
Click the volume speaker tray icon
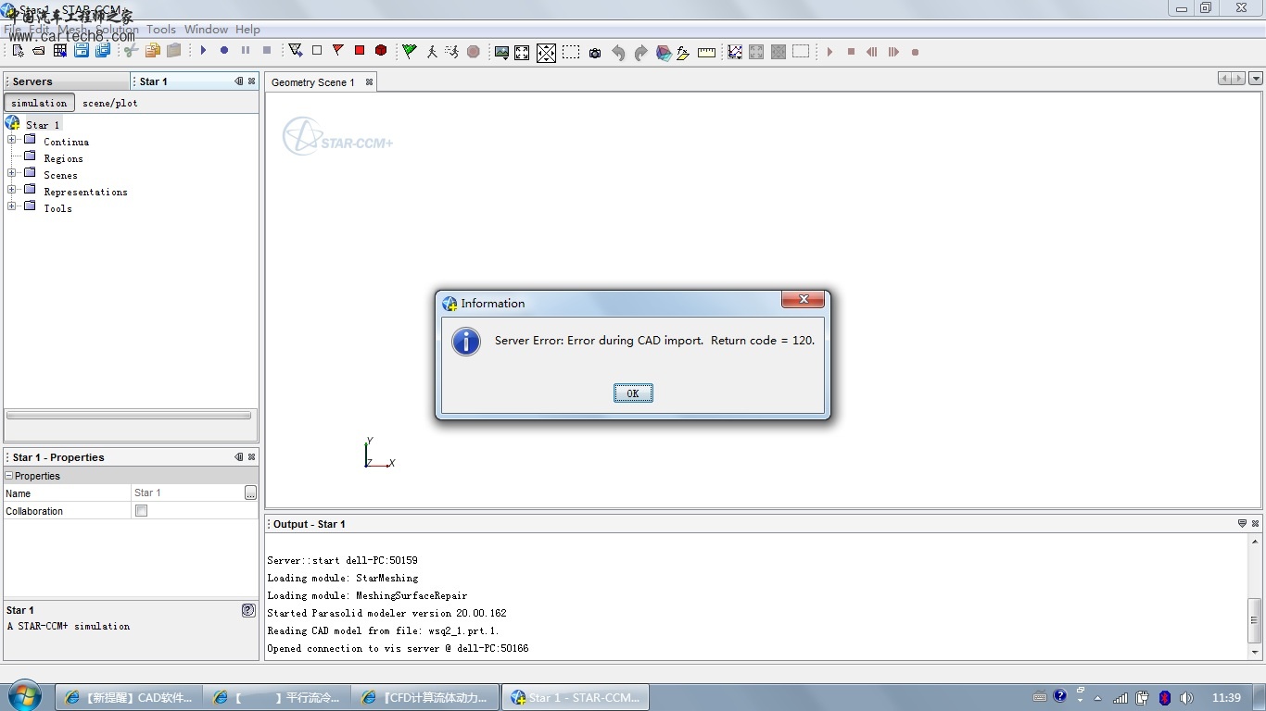[1186, 697]
